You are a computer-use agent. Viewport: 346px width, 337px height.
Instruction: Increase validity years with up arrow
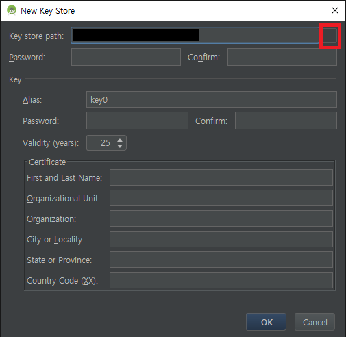click(120, 140)
